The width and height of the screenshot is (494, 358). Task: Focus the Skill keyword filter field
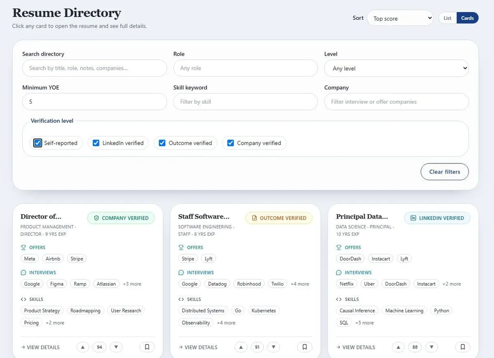245,102
